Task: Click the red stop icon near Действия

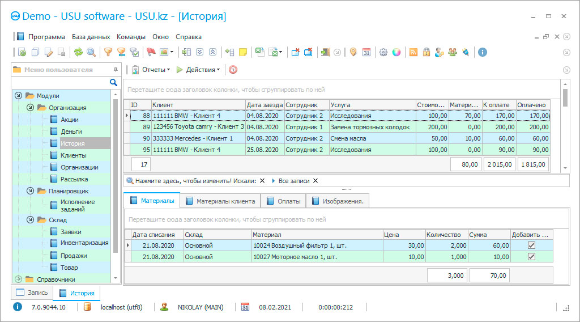Action: point(233,70)
